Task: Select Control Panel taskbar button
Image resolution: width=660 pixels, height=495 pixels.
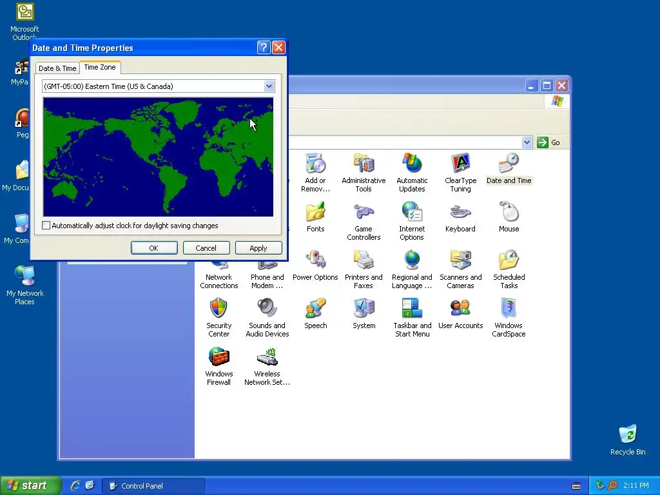Action: pos(153,486)
